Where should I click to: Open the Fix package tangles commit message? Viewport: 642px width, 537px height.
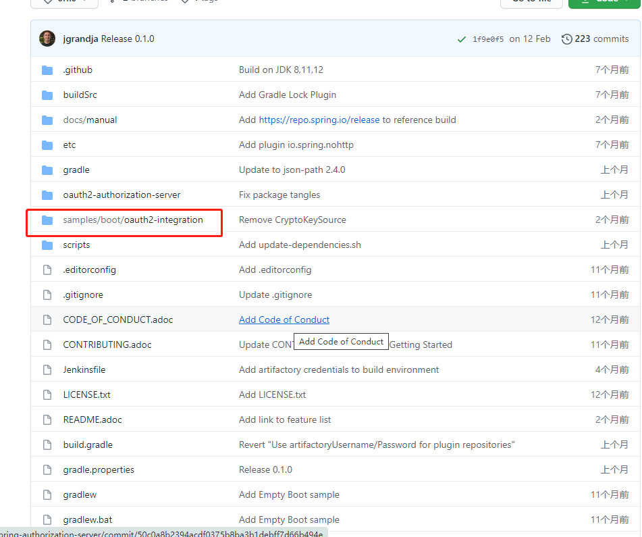279,195
